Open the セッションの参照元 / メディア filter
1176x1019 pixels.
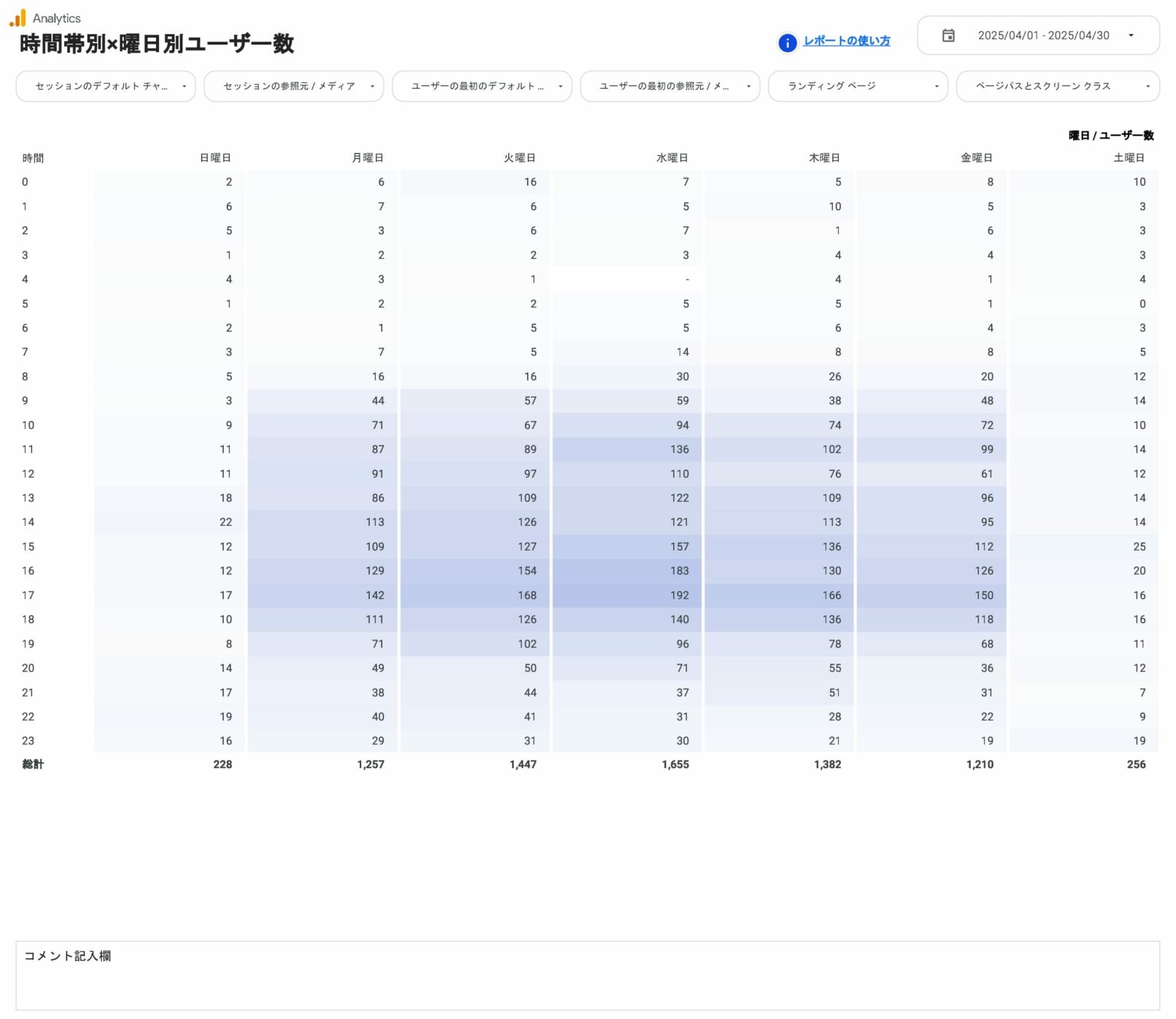[x=293, y=86]
